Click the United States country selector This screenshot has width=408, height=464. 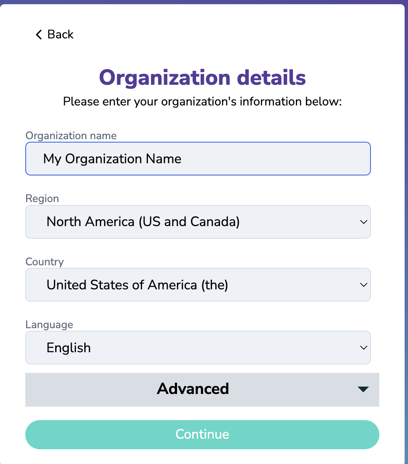coord(198,285)
